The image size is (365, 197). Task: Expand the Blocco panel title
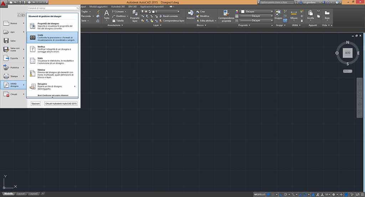click(x=201, y=25)
